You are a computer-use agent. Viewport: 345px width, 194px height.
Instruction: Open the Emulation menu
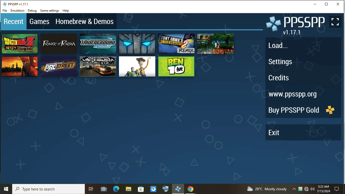[17, 11]
